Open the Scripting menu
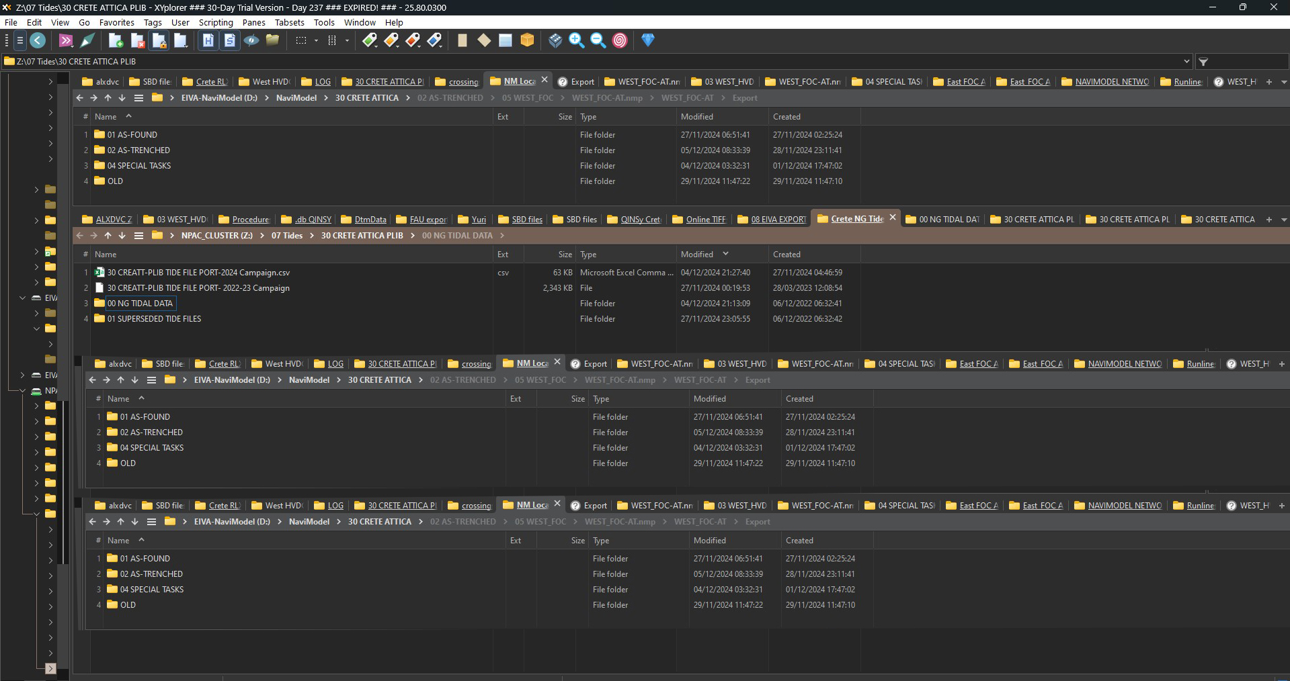This screenshot has width=1290, height=681. click(x=215, y=22)
